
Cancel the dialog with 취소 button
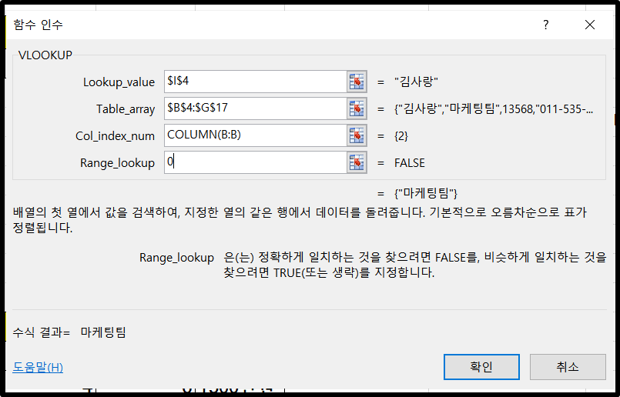pos(568,366)
